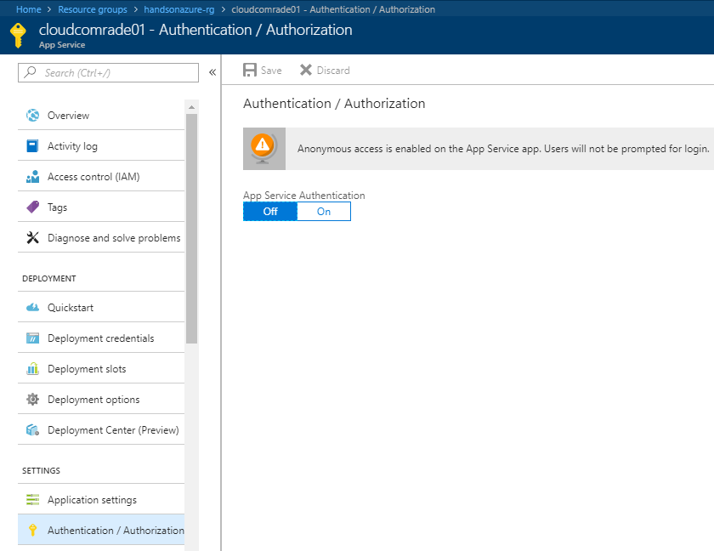Image resolution: width=714 pixels, height=551 pixels.
Task: Turn App Service Authentication Off
Action: [x=270, y=211]
